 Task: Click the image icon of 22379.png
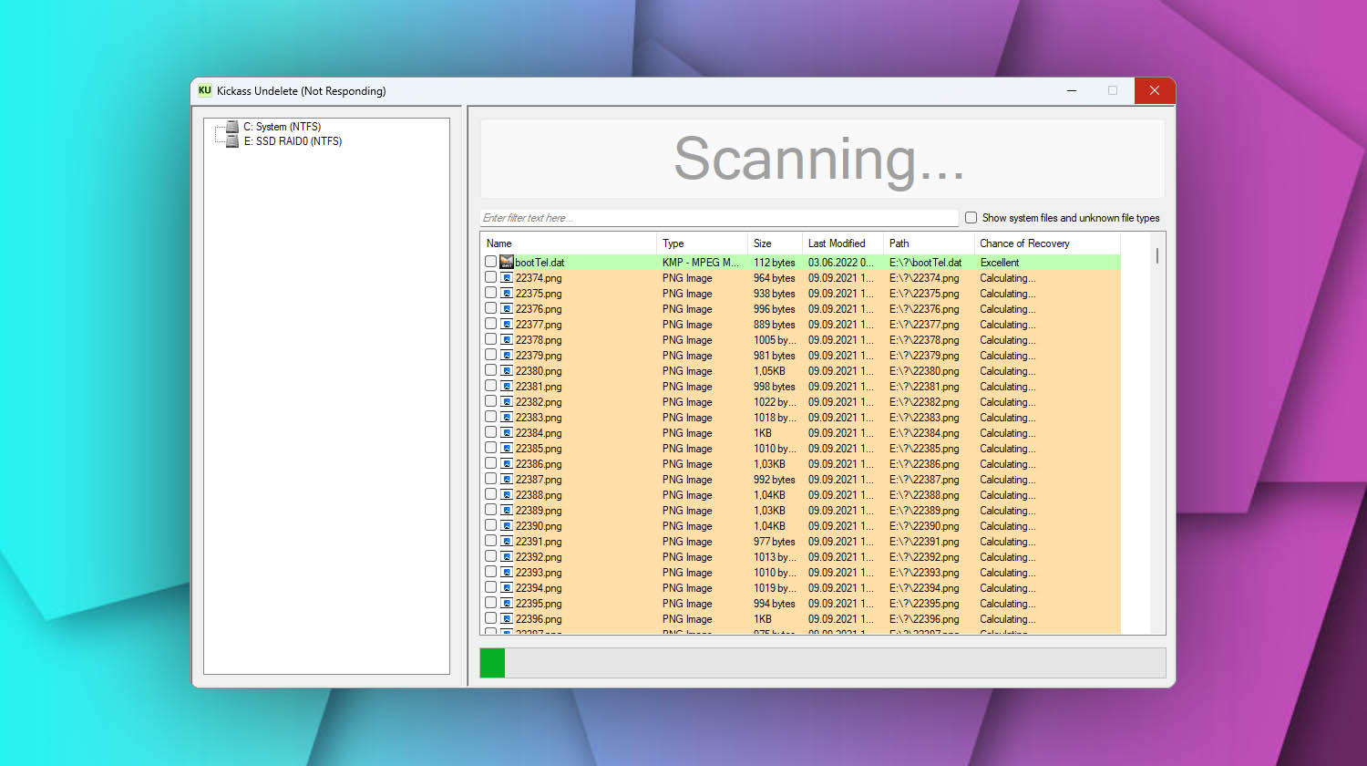point(507,355)
